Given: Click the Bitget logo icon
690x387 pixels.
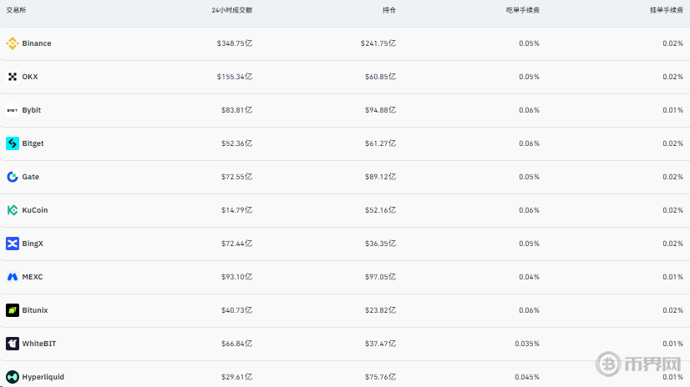Looking at the screenshot, I should [x=13, y=143].
